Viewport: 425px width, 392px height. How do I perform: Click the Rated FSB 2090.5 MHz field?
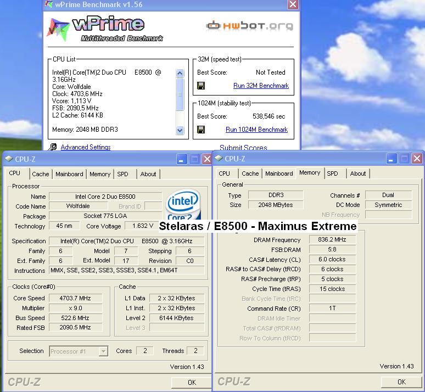click(x=76, y=327)
